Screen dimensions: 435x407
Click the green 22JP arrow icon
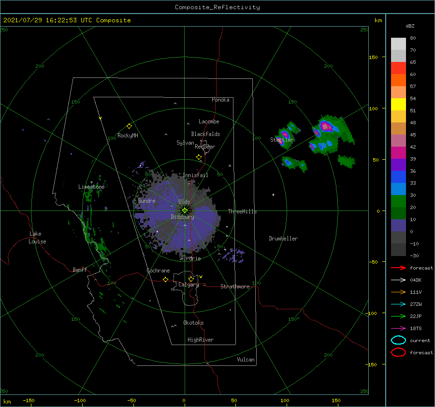(x=398, y=316)
